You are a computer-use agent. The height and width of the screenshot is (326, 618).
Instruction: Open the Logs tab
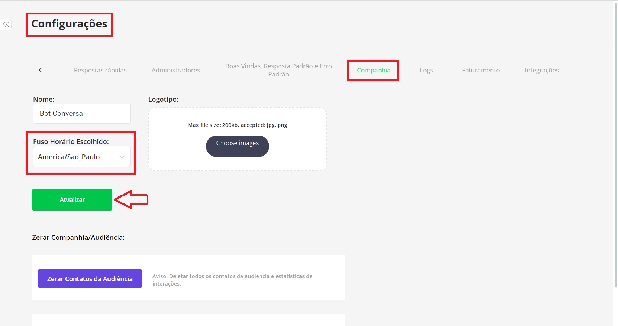426,70
